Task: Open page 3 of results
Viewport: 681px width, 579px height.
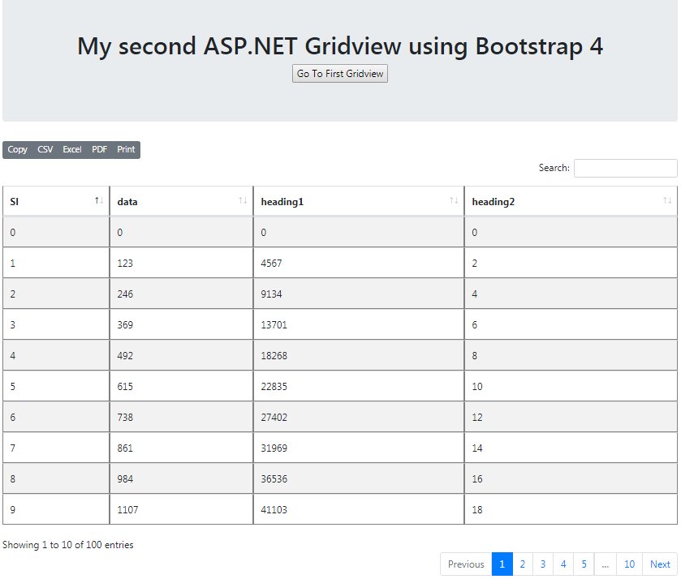Action: pyautogui.click(x=543, y=564)
